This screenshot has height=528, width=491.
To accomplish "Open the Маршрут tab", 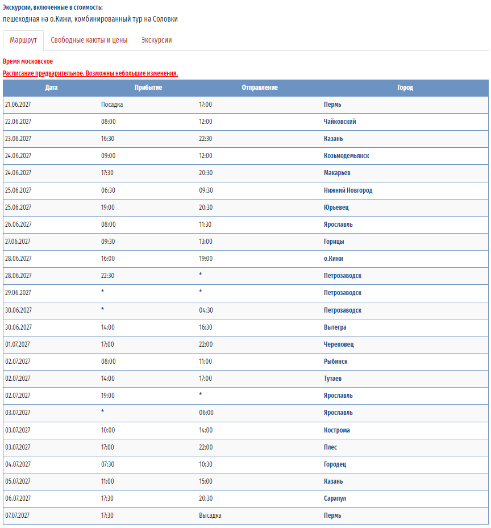I will pos(23,40).
